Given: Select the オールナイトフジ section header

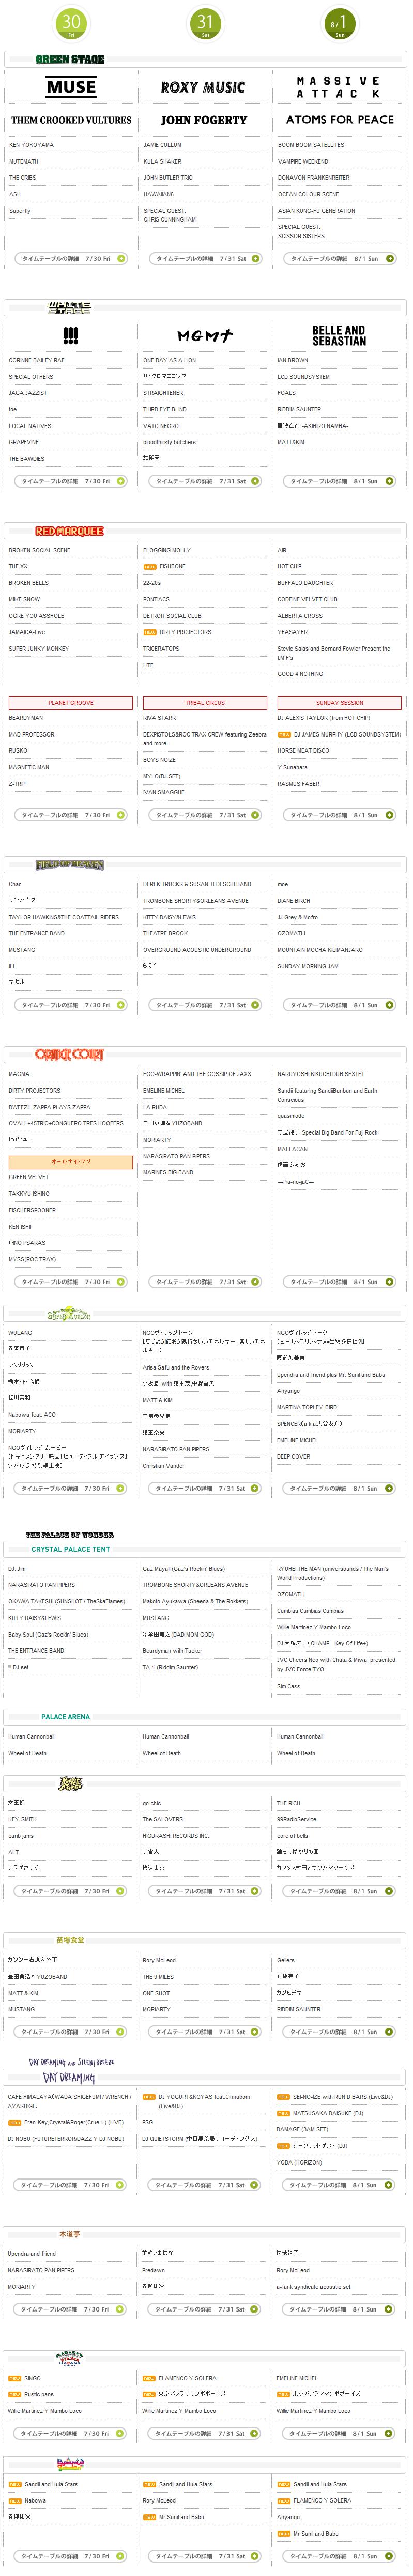Looking at the screenshot, I should [71, 1162].
